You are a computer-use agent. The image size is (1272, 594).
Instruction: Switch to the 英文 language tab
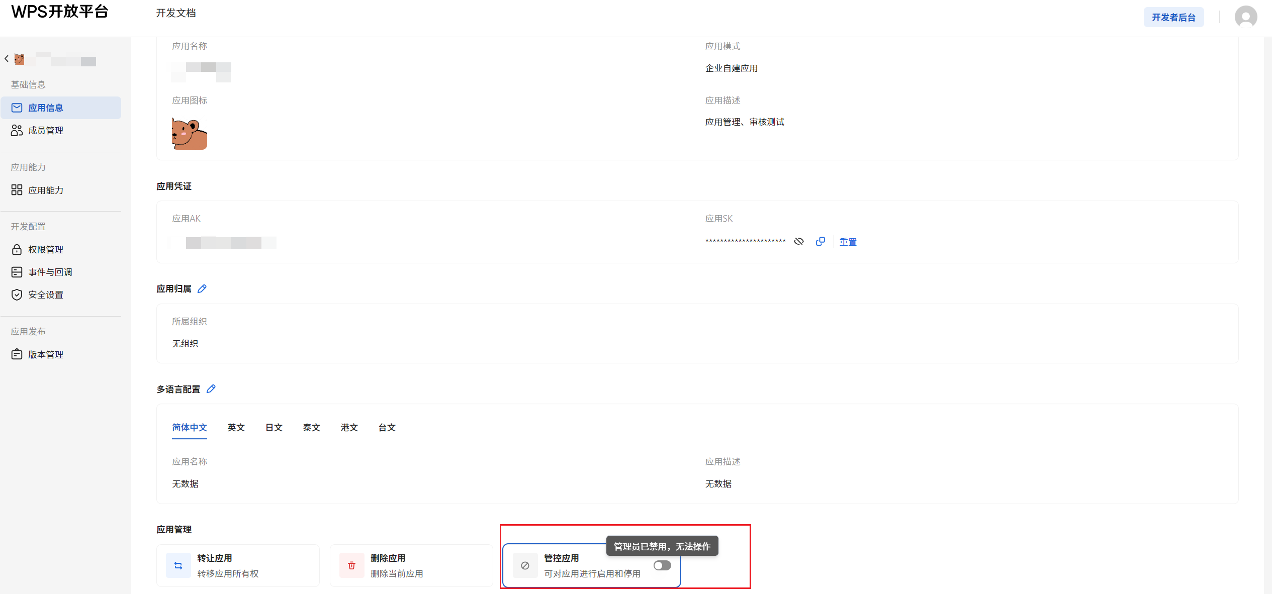click(x=236, y=428)
